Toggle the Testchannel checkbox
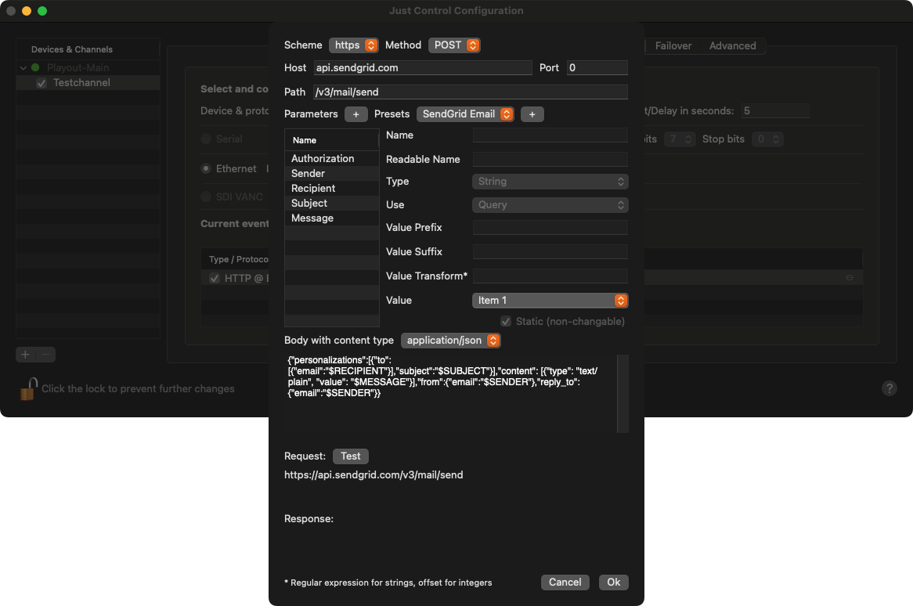 coord(41,83)
